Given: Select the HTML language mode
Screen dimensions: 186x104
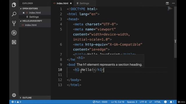Looking at the screenshot, I should [158, 102].
